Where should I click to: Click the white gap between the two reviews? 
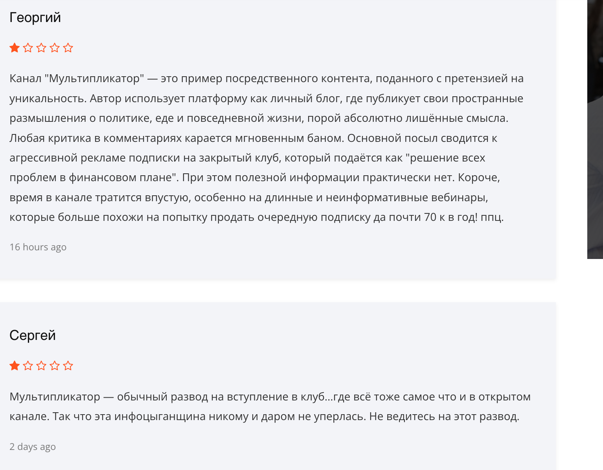[278, 291]
